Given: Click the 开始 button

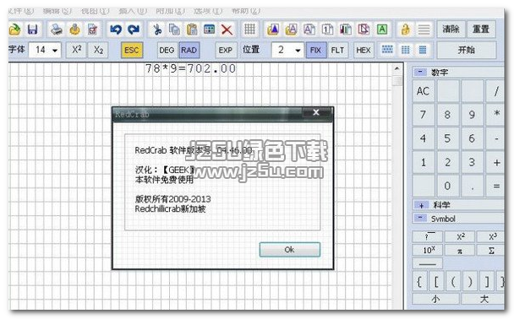Looking at the screenshot, I should coord(467,50).
